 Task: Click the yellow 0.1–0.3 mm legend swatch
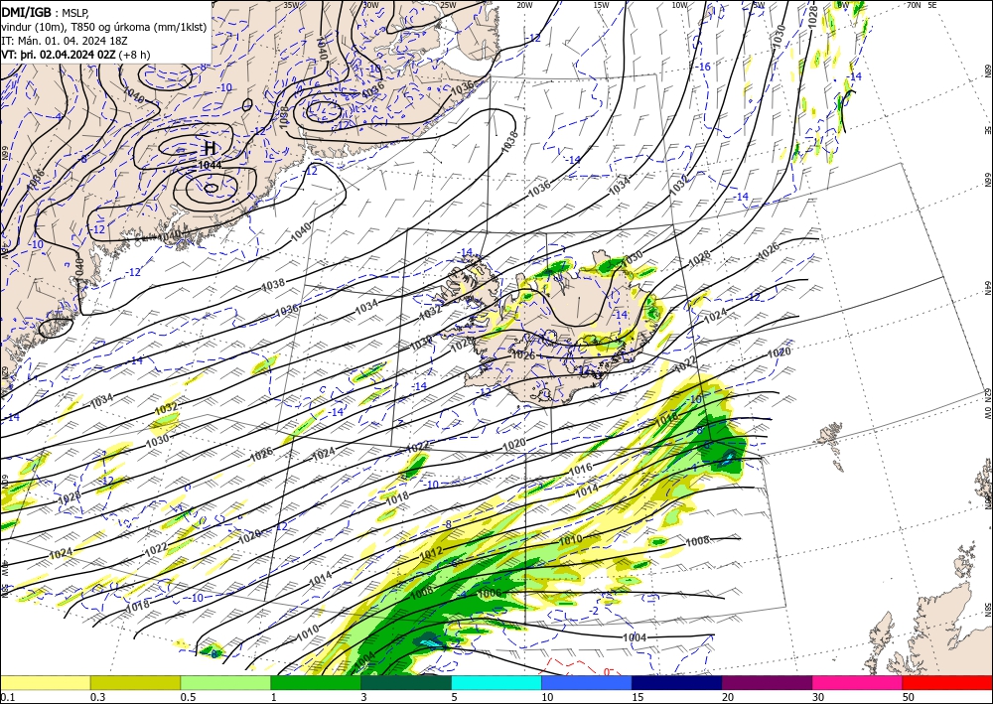pyautogui.click(x=45, y=682)
